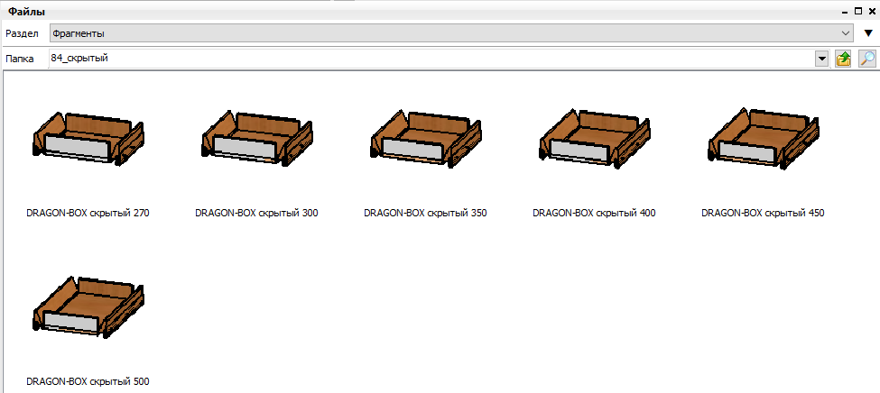Screen dimensions: 880x393
Task: Open the search magnifier icon
Action: pyautogui.click(x=867, y=59)
